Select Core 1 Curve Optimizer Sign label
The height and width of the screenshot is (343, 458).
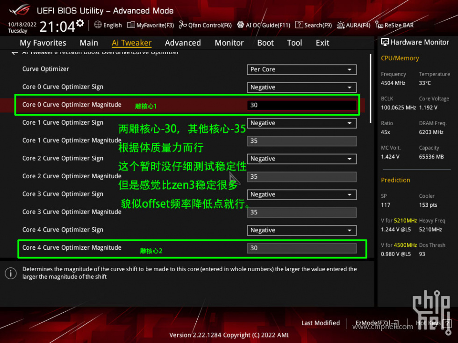click(x=63, y=122)
